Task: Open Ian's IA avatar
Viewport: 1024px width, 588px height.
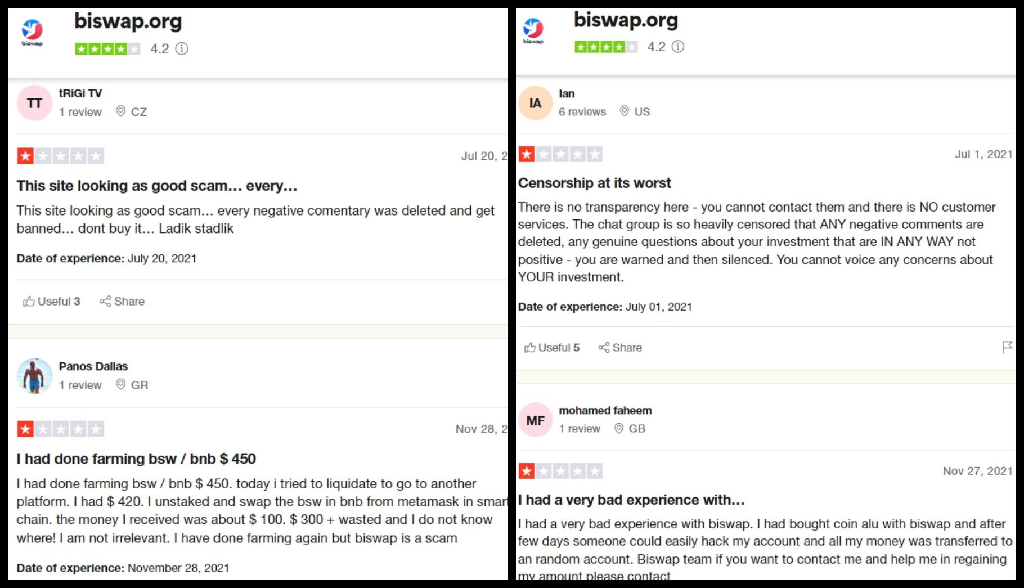Action: pos(535,103)
